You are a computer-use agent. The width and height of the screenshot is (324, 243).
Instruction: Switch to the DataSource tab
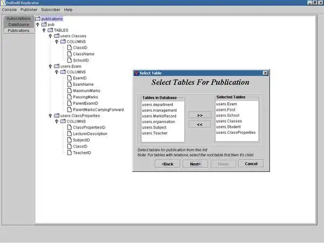point(18,25)
